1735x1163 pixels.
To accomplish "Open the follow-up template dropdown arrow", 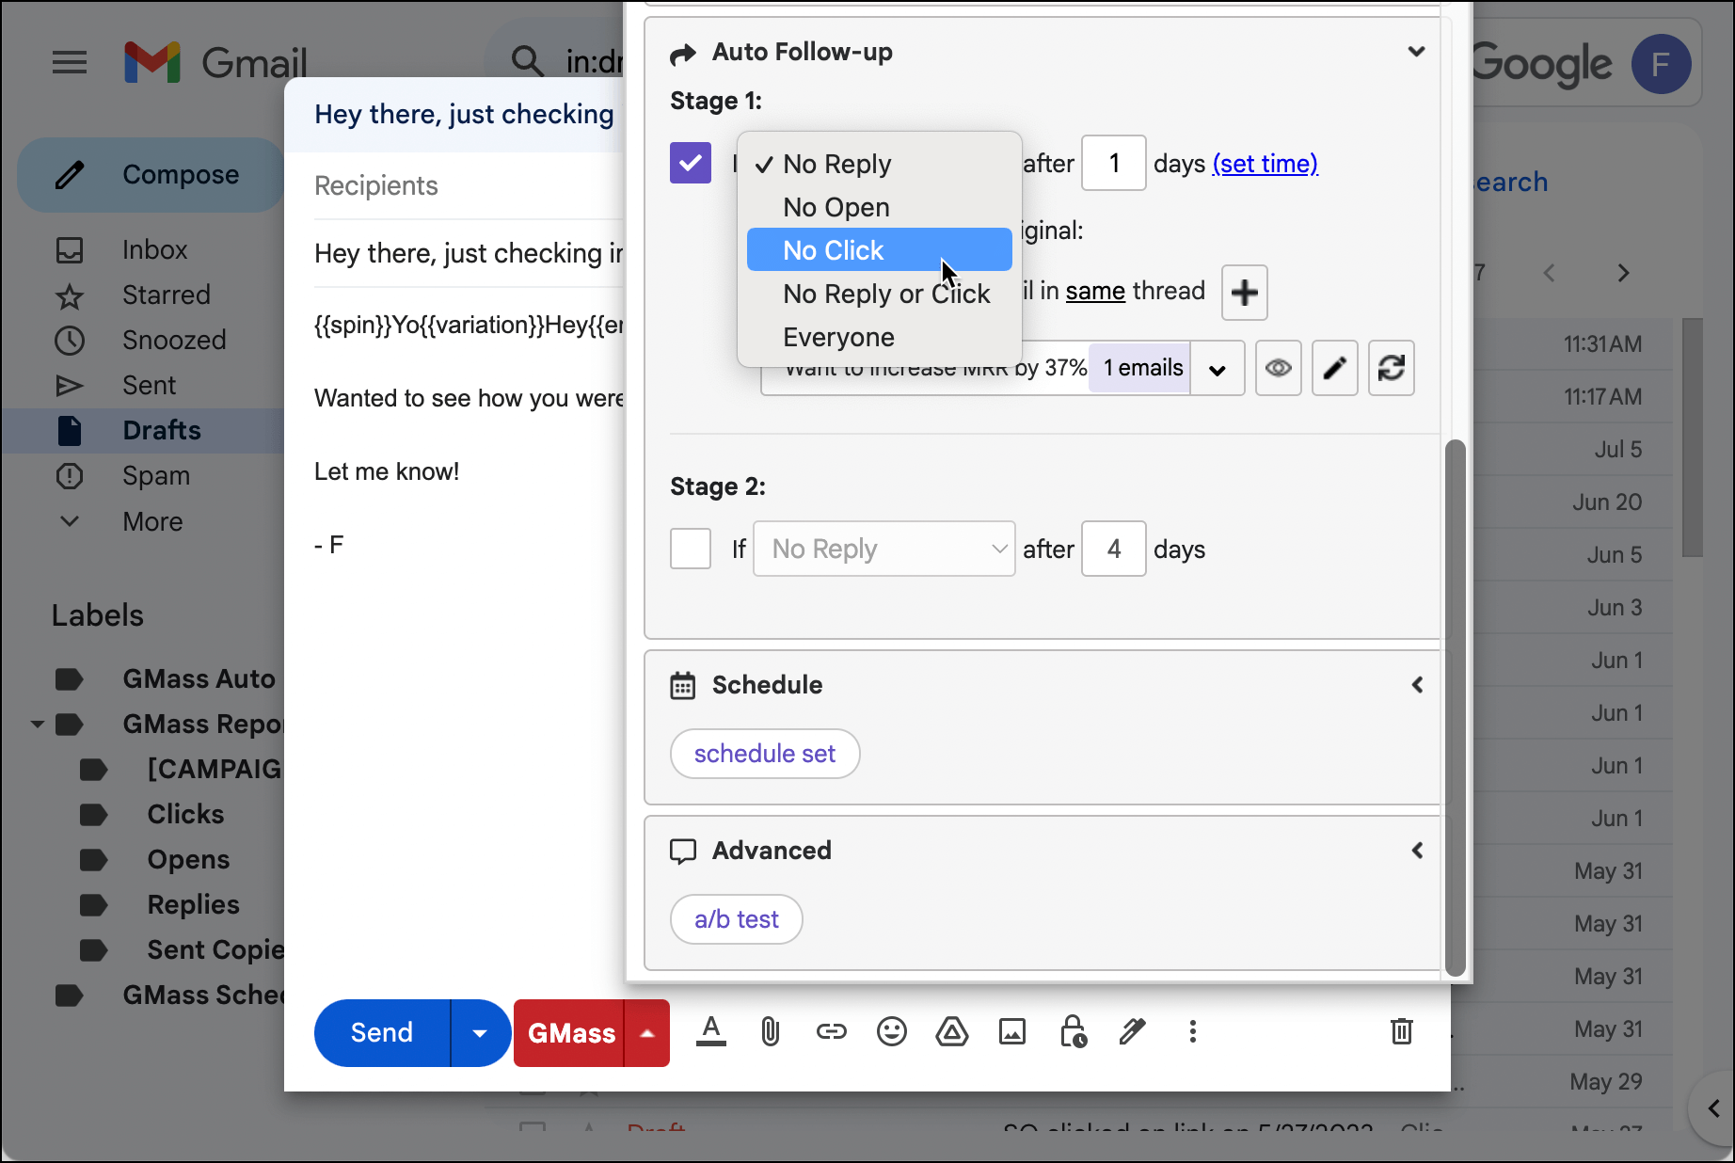I will click(1217, 369).
